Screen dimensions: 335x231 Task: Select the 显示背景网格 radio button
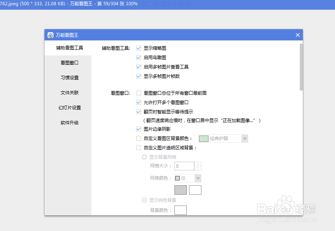(144, 157)
